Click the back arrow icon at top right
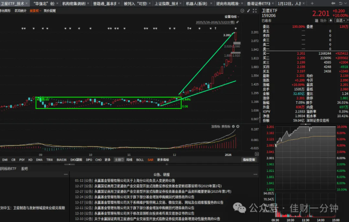The image size is (349, 222). (x=333, y=3)
